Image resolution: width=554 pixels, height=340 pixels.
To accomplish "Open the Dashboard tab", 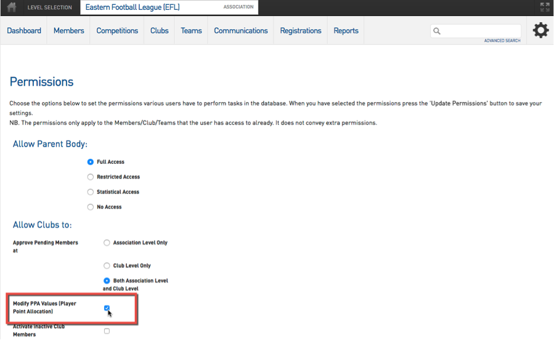I will [24, 31].
